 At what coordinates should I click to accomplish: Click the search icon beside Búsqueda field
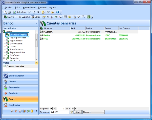pyautogui.click(x=72, y=112)
